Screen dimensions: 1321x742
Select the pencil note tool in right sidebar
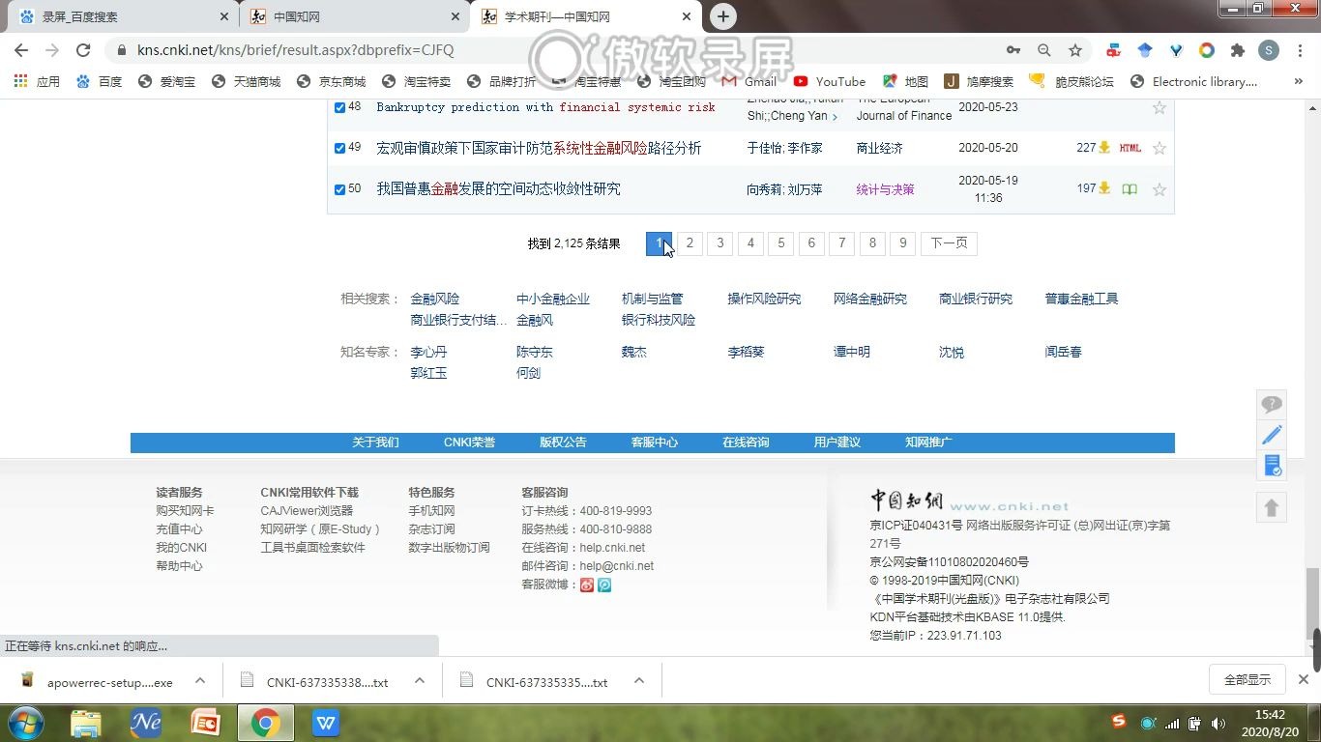(1272, 435)
